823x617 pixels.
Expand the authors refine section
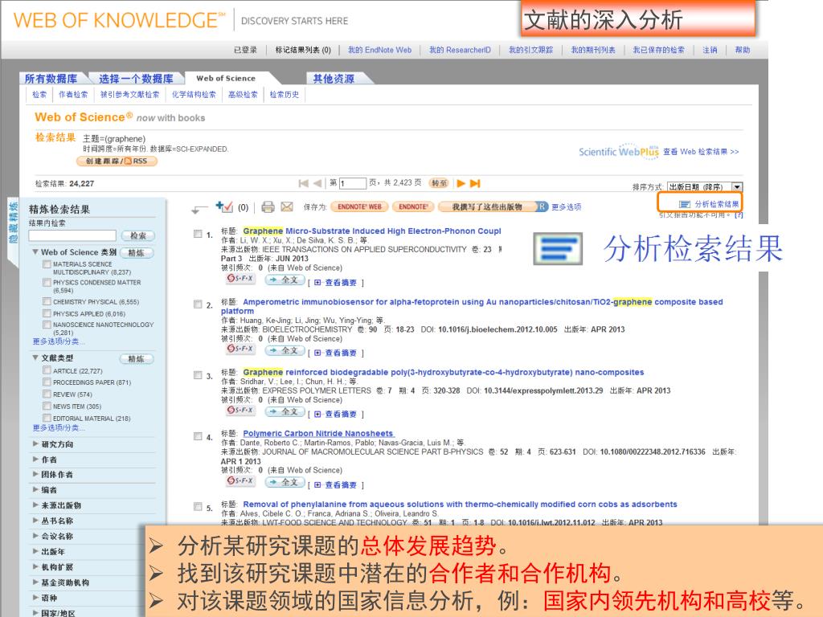point(35,459)
